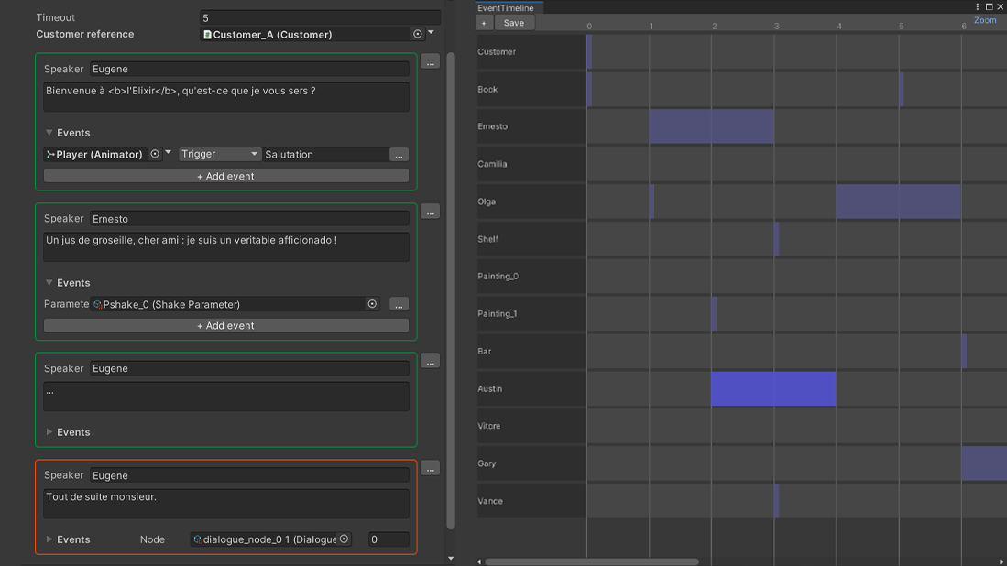Click ellipsis button beside Salutation
Image resolution: width=1007 pixels, height=566 pixels.
click(x=399, y=155)
